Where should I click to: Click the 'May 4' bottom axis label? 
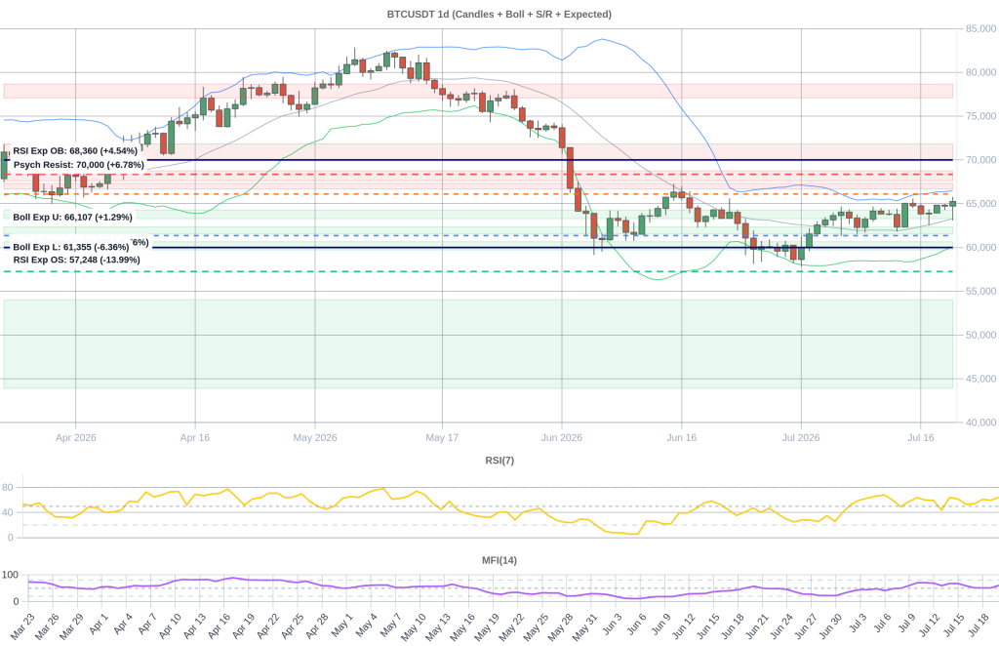pos(366,625)
